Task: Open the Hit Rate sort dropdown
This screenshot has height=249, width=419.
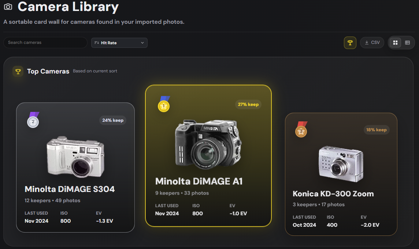Action: 119,43
